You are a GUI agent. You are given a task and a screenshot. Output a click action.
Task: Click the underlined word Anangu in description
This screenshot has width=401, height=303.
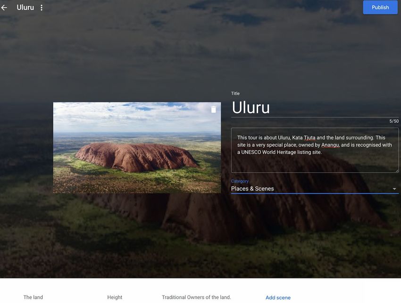(x=330, y=145)
